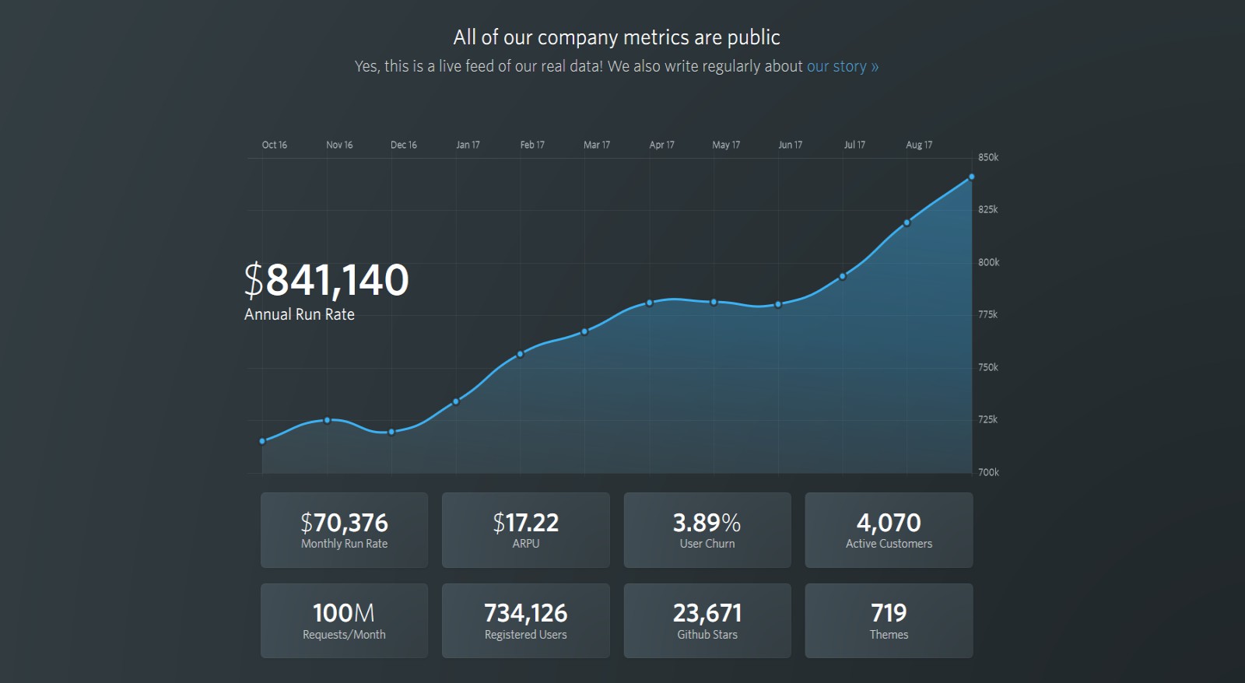Click the 'Aug 17' axis label

pos(919,145)
